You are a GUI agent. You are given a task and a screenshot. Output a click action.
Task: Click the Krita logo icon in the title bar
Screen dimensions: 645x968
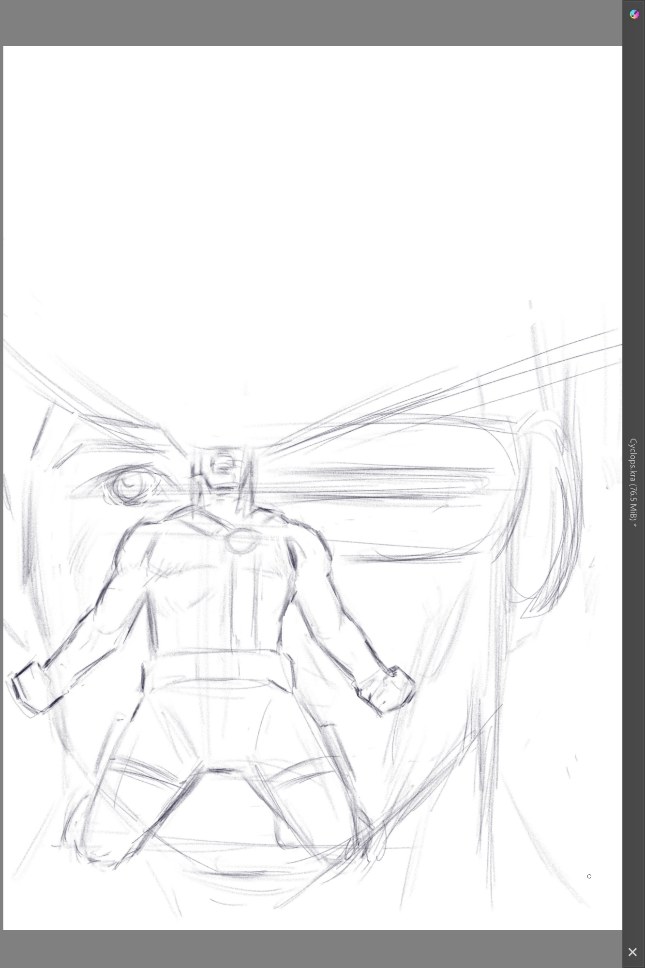click(x=634, y=14)
